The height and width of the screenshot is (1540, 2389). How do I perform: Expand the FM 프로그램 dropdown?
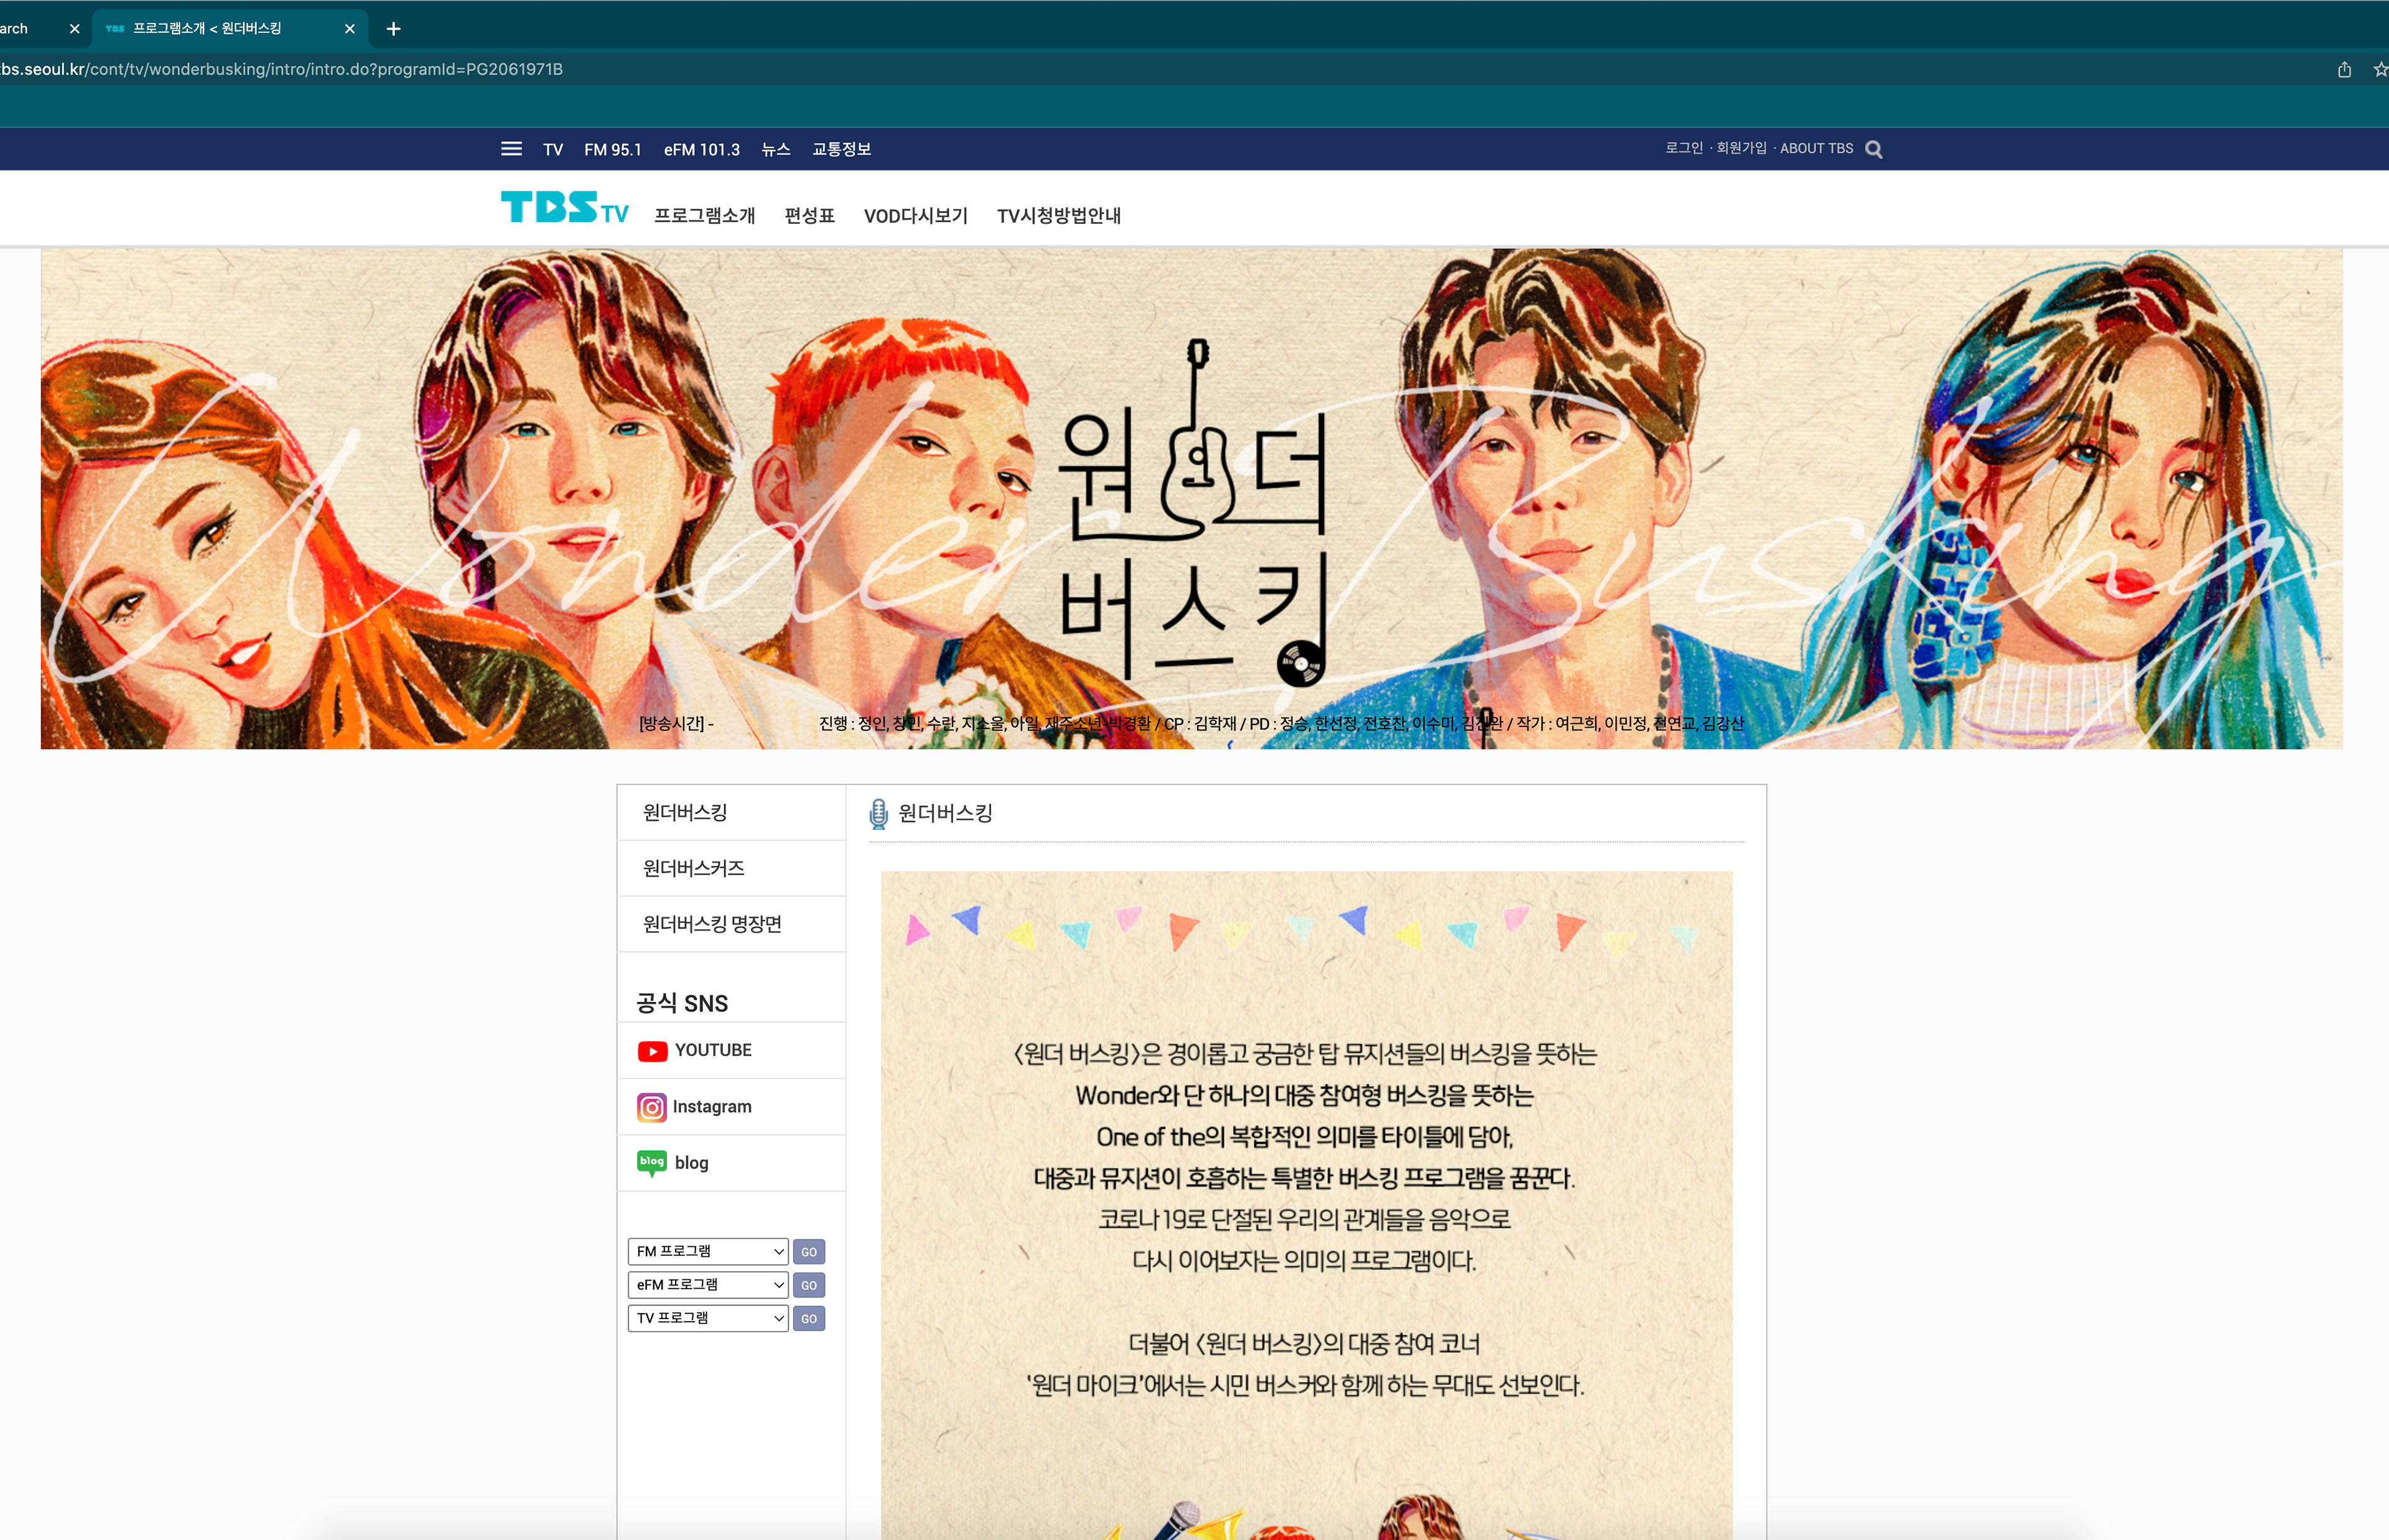pyautogui.click(x=708, y=1251)
